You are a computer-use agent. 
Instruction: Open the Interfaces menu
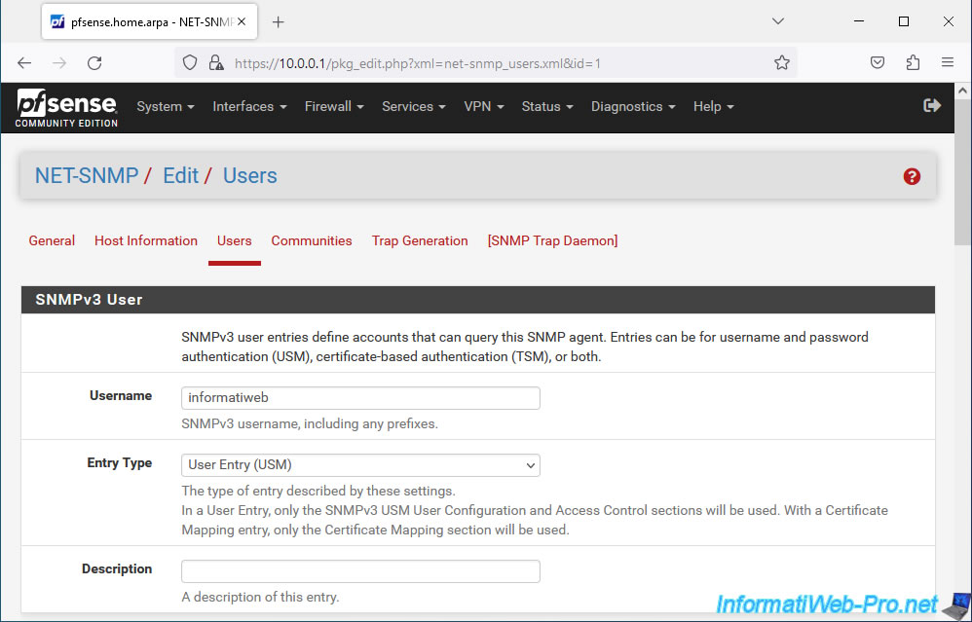[250, 106]
